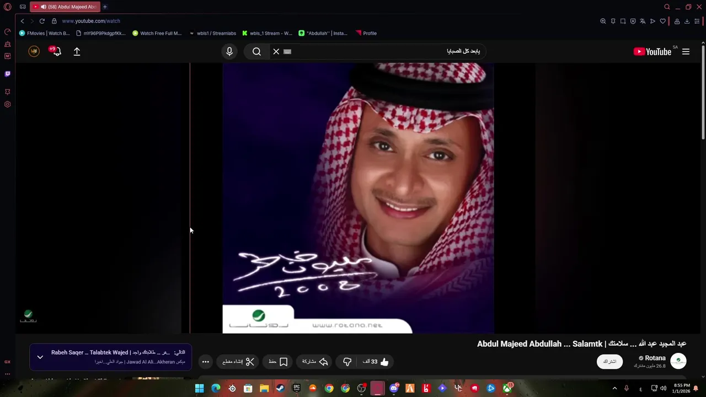Click the album cover video player
This screenshot has height=397, width=706.
(x=358, y=198)
